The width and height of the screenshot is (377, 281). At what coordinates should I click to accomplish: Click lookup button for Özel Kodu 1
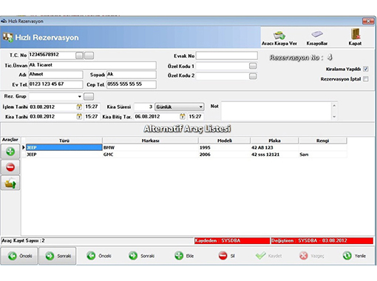point(253,66)
